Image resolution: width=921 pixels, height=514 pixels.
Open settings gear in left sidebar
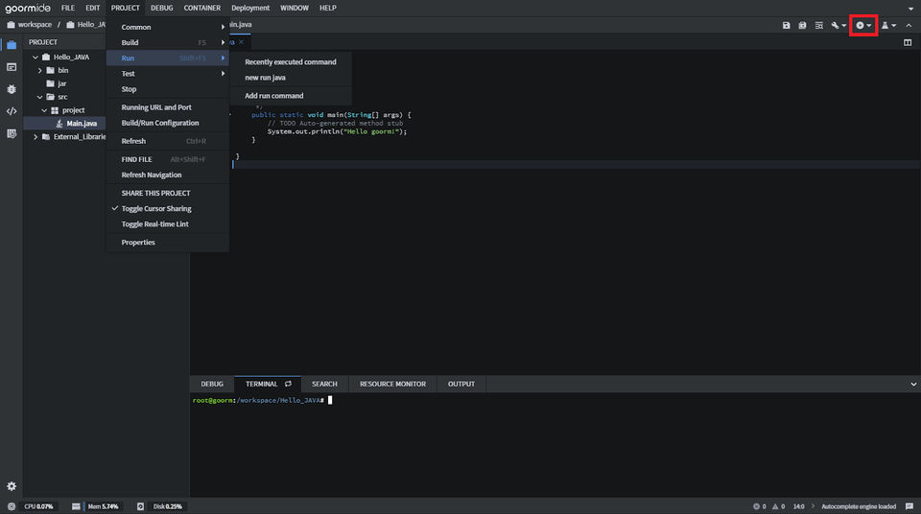(x=12, y=487)
